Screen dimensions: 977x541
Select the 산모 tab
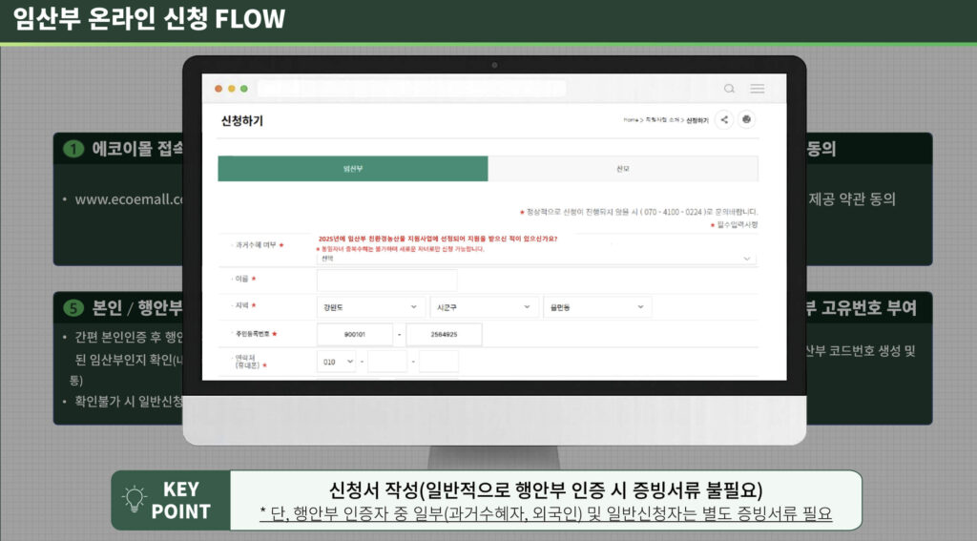pos(623,169)
